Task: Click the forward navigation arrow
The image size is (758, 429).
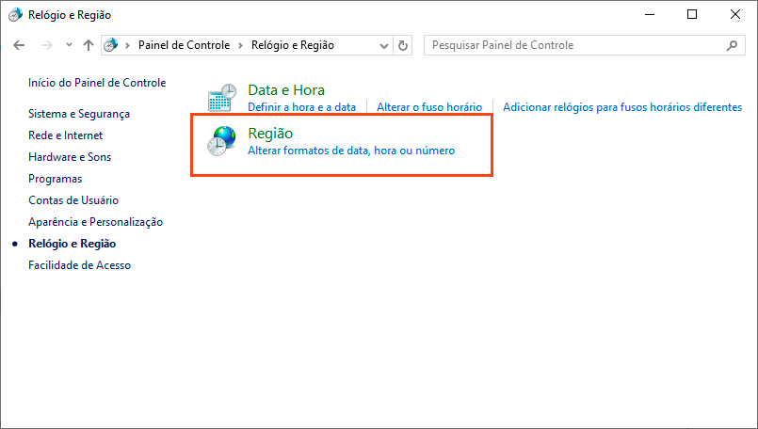Action: [47, 45]
